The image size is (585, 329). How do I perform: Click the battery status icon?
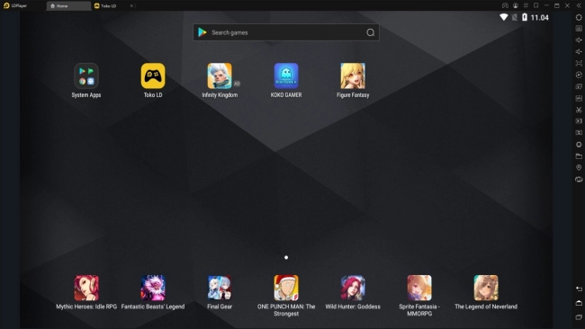pyautogui.click(x=525, y=17)
